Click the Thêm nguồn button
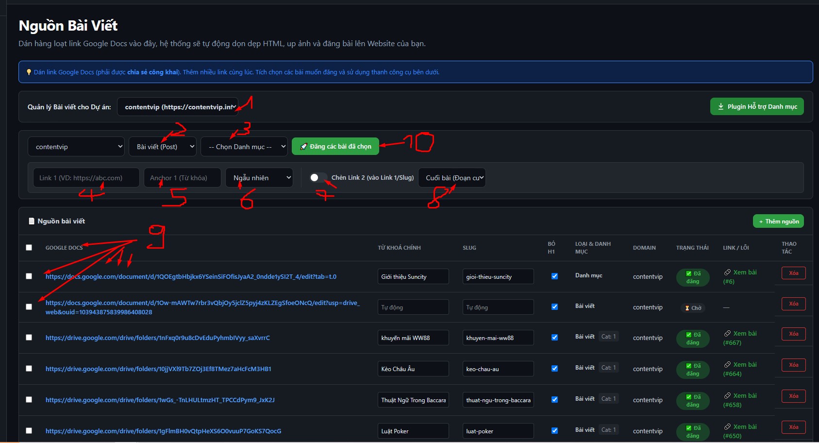 click(x=779, y=221)
